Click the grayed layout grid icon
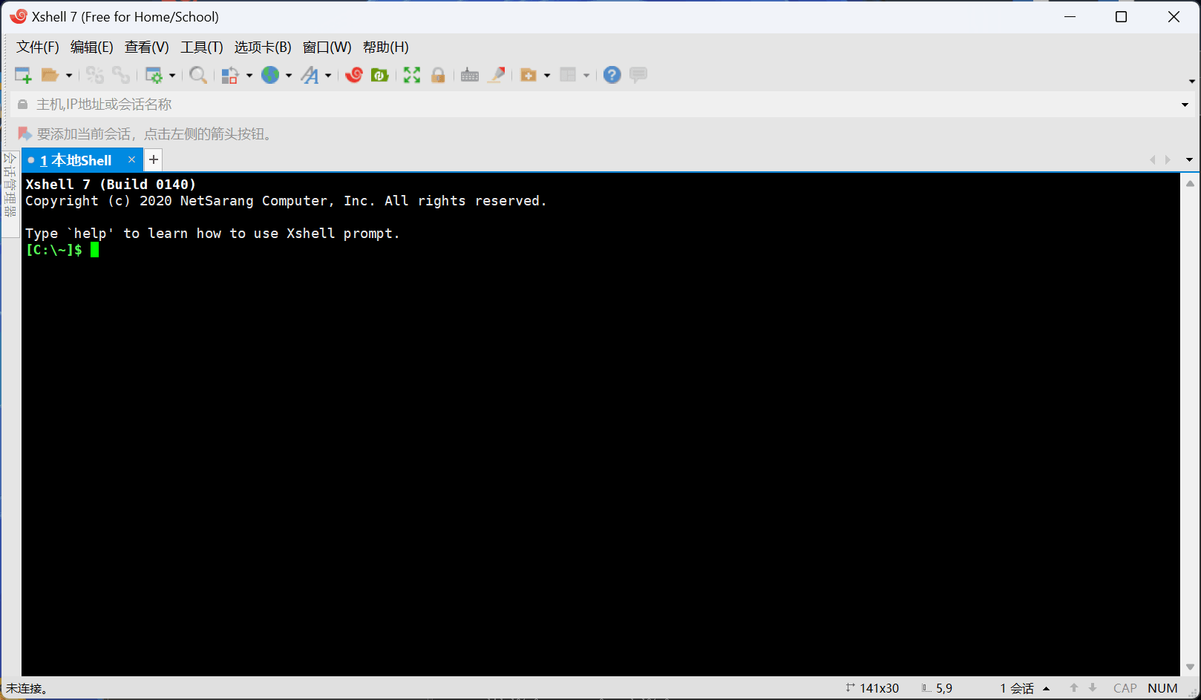This screenshot has width=1201, height=700. (568, 75)
